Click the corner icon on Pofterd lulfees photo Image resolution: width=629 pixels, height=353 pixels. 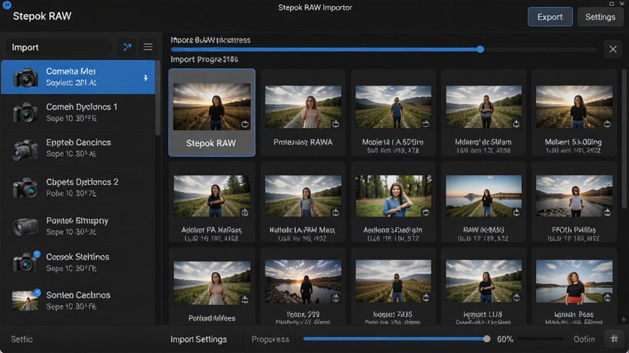(244, 299)
